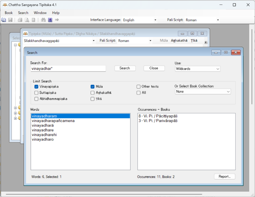Select vinayadharehi in the Words list

click(81, 135)
